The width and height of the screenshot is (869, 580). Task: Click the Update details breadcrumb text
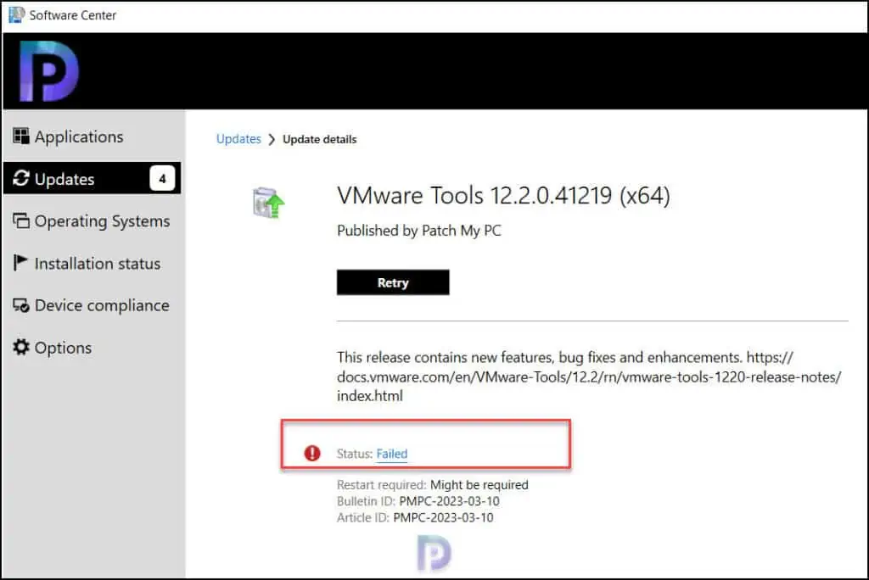point(319,140)
